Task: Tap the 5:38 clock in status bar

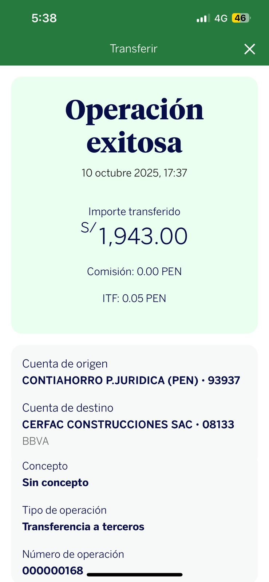Action: click(x=44, y=18)
